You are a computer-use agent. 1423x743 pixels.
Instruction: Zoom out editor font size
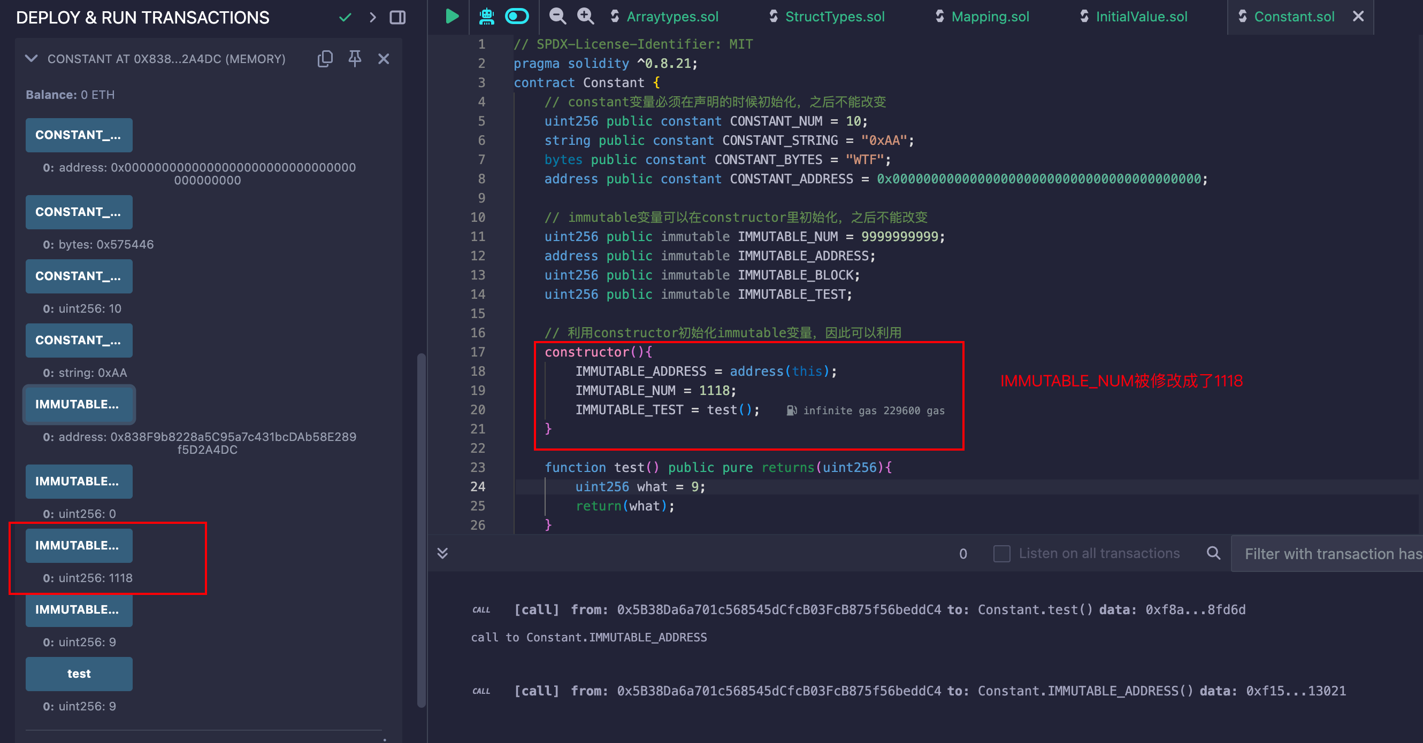[558, 17]
